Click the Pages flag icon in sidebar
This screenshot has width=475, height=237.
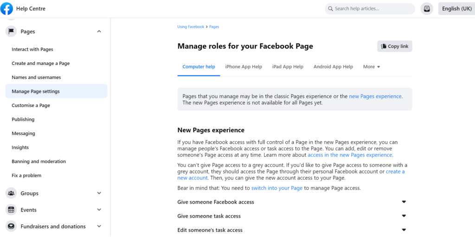(x=11, y=32)
